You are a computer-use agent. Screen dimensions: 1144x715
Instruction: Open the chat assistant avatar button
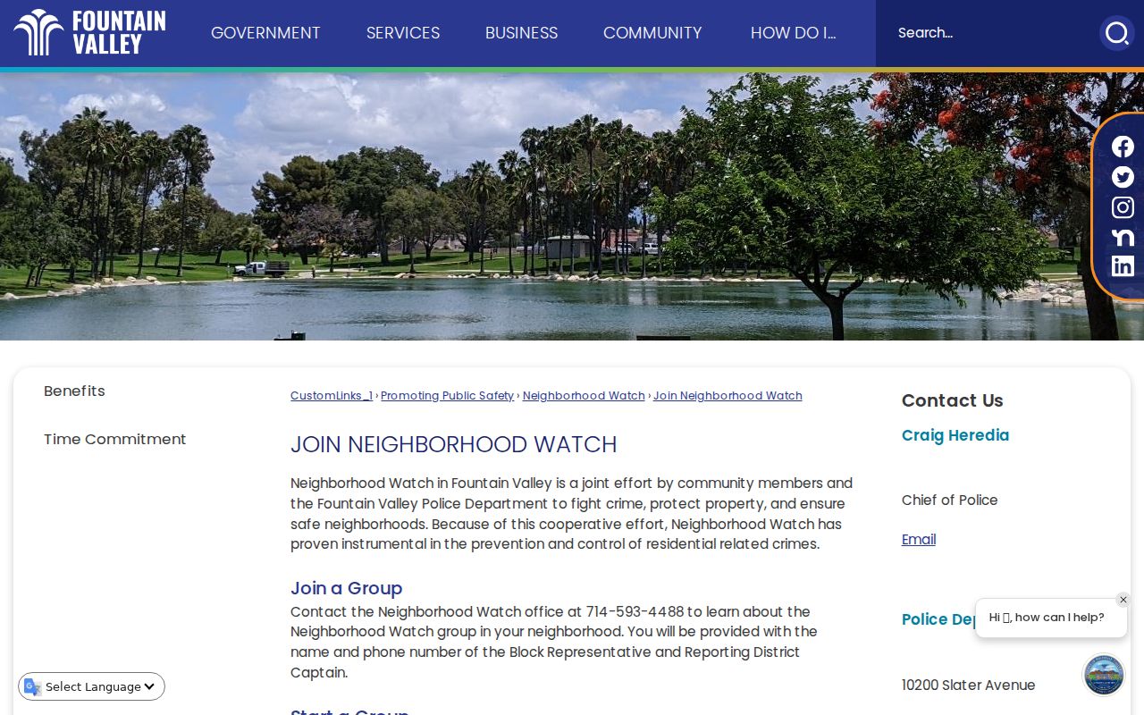(x=1104, y=675)
